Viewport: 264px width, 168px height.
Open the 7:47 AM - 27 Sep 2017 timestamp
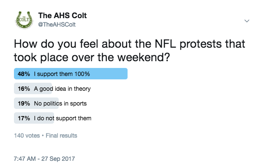tap(44, 159)
